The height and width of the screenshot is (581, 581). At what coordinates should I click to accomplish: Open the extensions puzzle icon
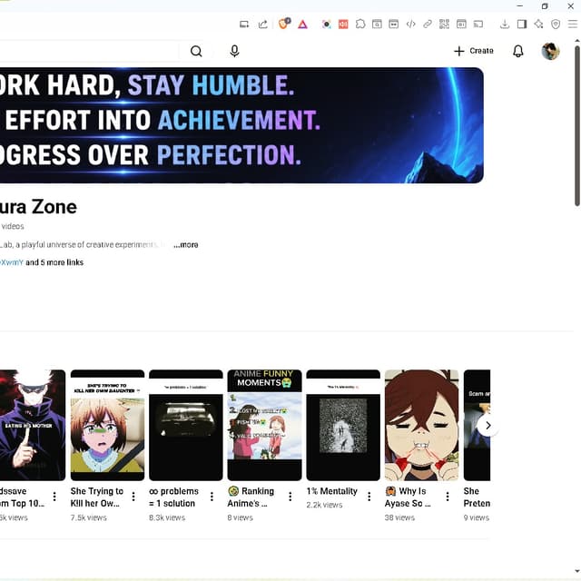(360, 25)
